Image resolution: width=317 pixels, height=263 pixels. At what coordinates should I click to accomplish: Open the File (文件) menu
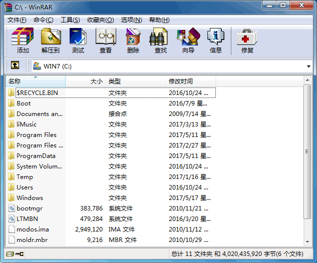17,20
